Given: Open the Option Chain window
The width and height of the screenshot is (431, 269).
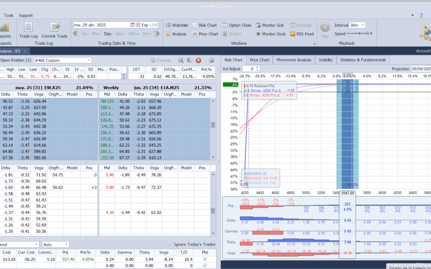Looking at the screenshot, I should click(237, 25).
